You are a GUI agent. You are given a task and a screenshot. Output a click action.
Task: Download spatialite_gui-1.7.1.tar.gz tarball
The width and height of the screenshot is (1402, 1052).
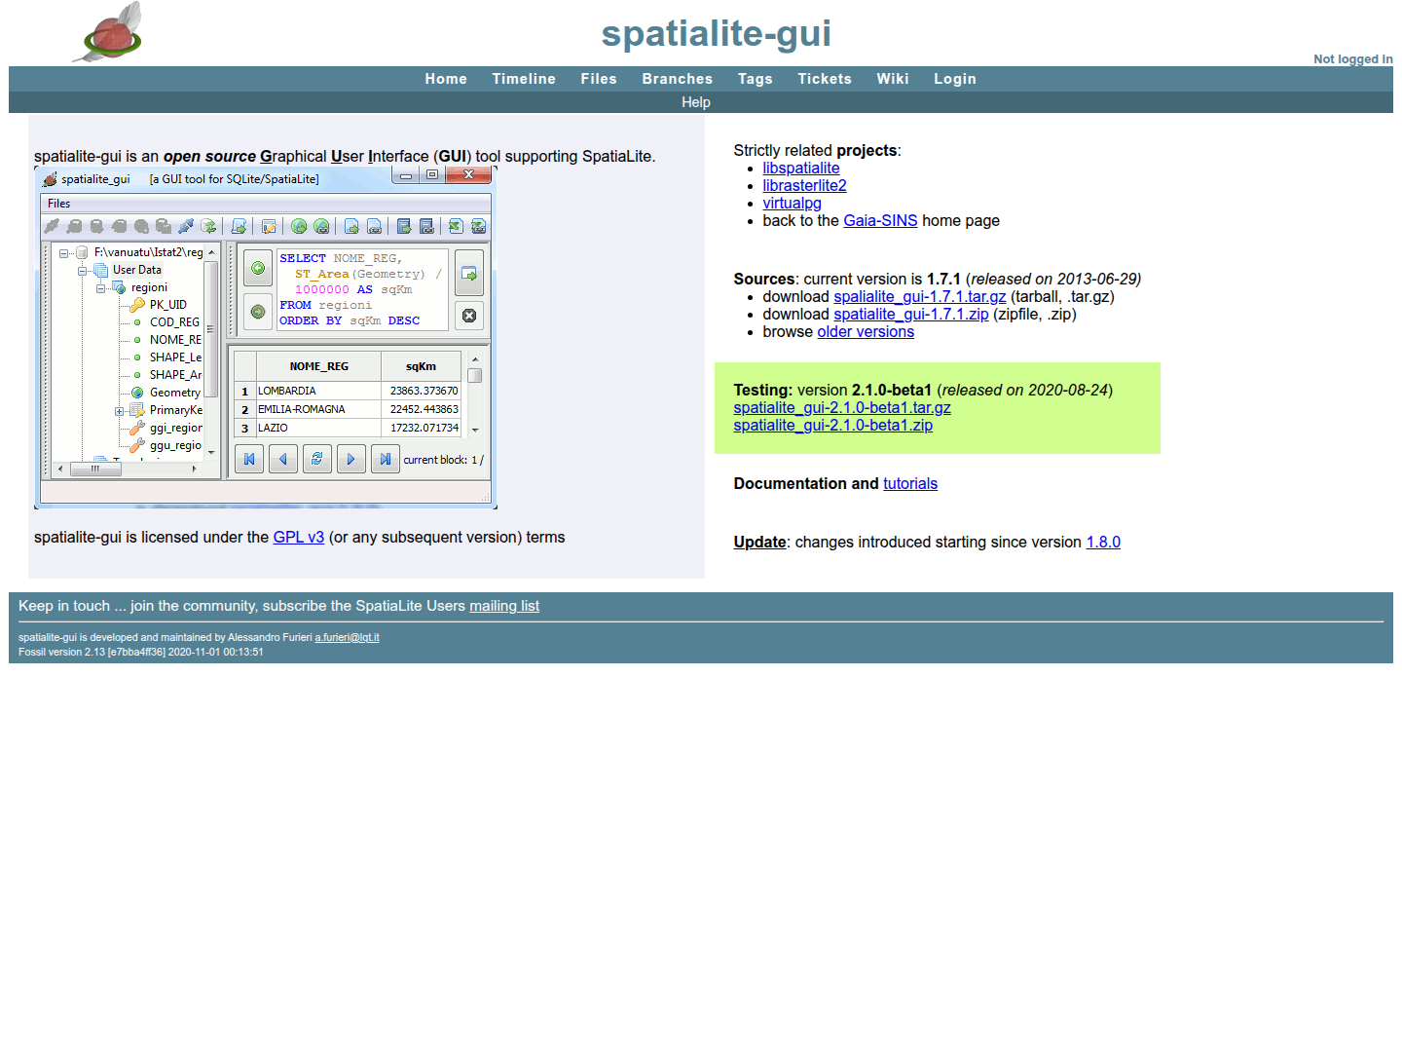920,297
